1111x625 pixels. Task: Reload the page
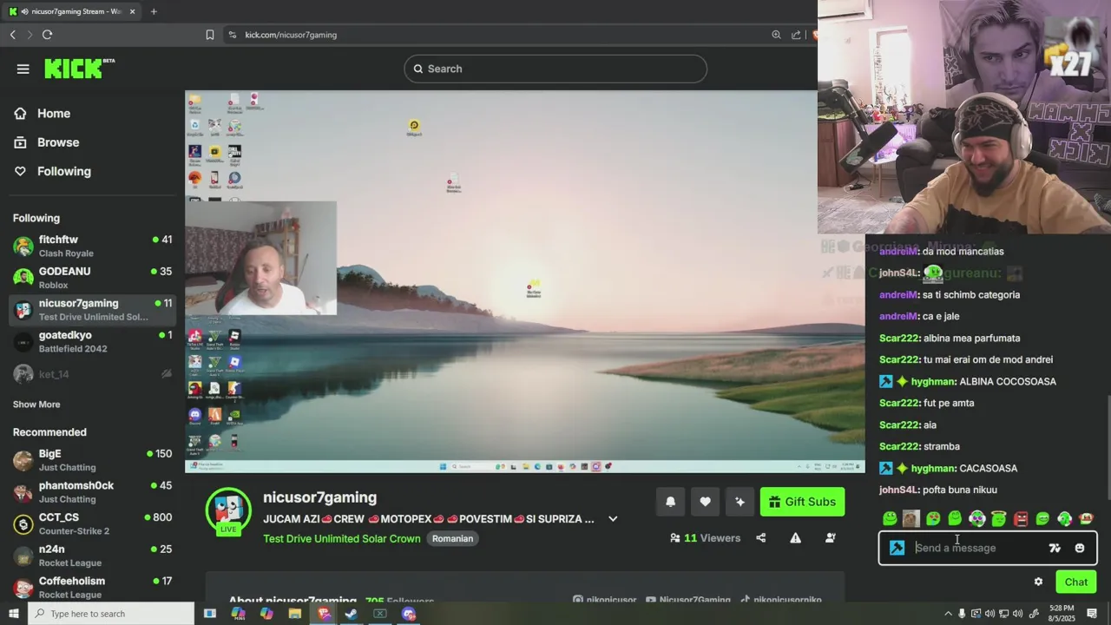[47, 35]
